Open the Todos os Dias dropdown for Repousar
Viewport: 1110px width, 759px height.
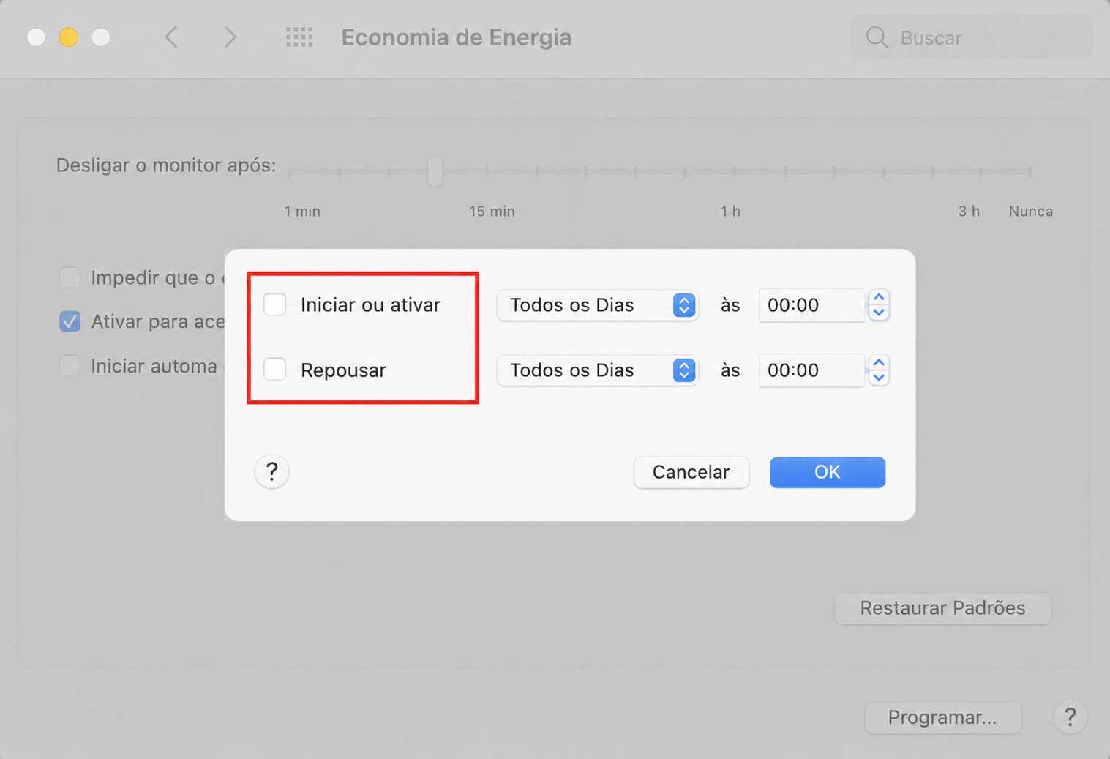click(597, 370)
